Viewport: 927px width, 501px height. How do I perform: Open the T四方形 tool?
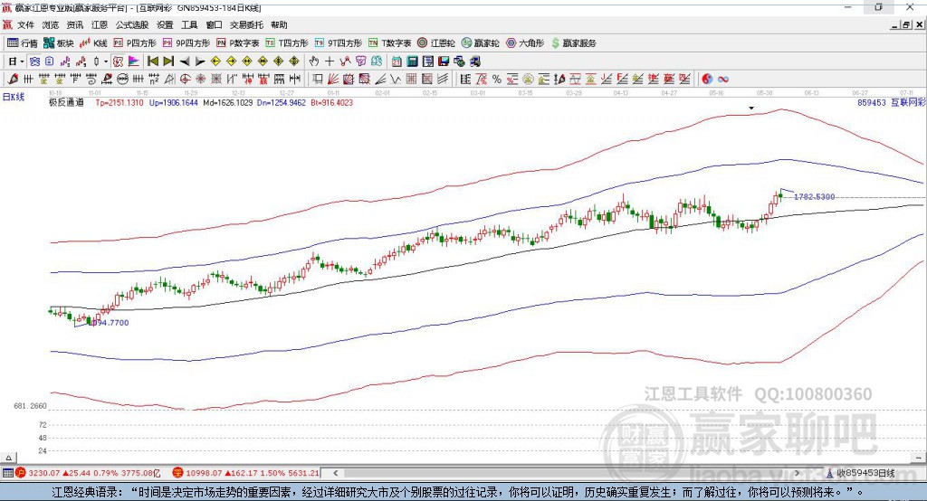point(287,43)
